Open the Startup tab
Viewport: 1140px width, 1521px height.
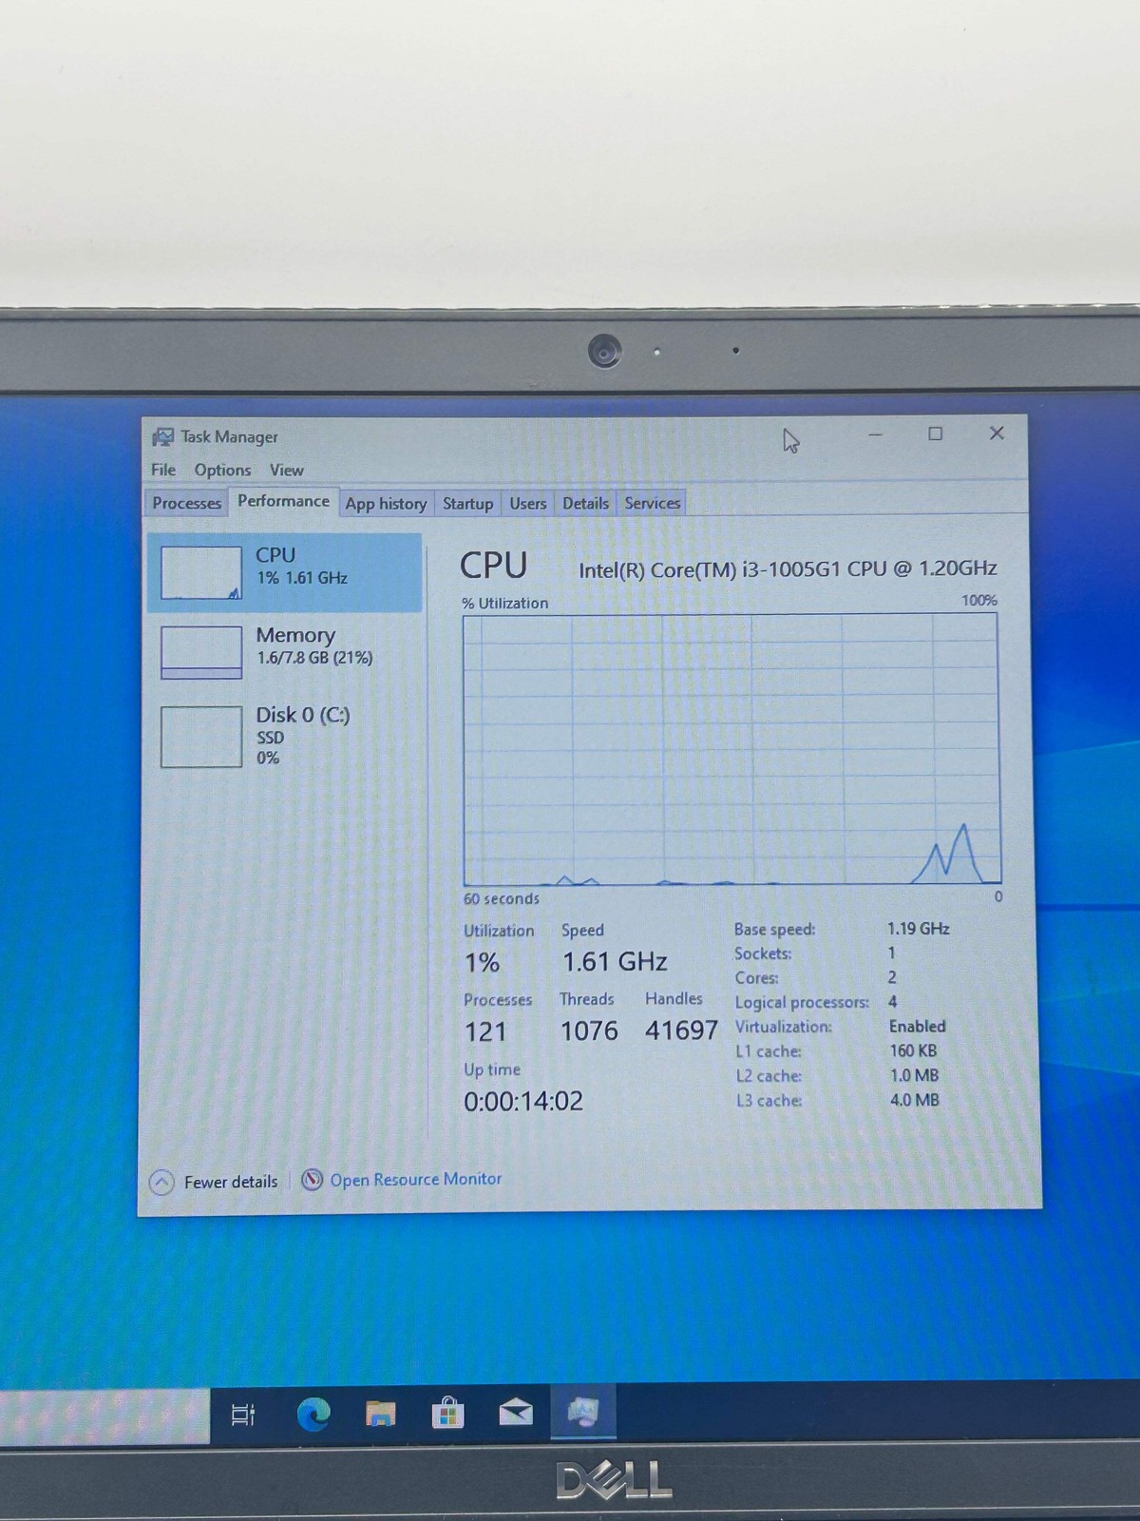coord(467,503)
